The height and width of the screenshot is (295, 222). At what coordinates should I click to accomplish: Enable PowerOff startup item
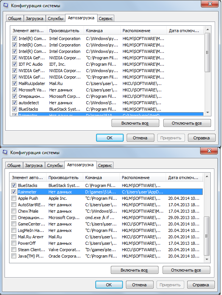[14, 243]
